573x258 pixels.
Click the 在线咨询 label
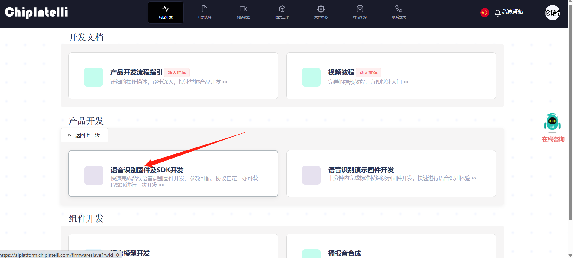[x=553, y=139]
